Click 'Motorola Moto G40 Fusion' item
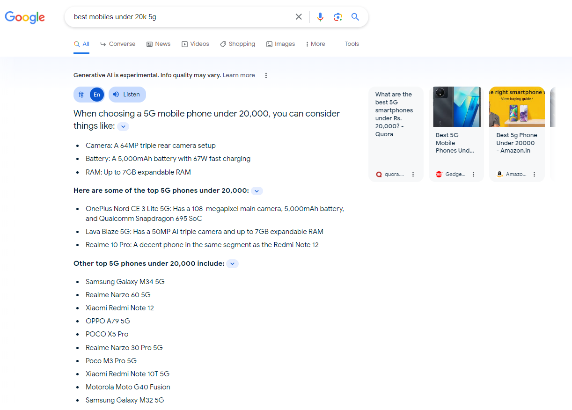This screenshot has width=572, height=410. pyautogui.click(x=128, y=387)
